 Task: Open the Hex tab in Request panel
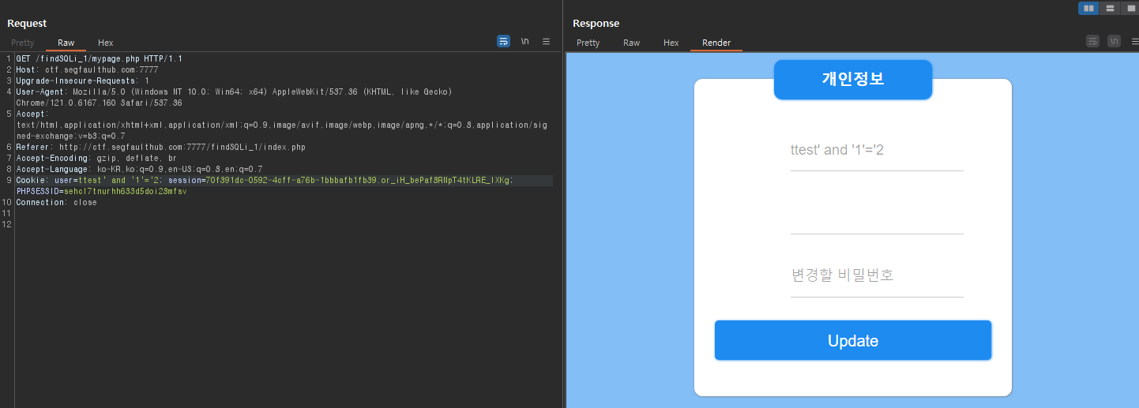coord(106,43)
